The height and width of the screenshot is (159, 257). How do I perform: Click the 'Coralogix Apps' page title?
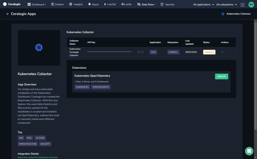(x=23, y=14)
